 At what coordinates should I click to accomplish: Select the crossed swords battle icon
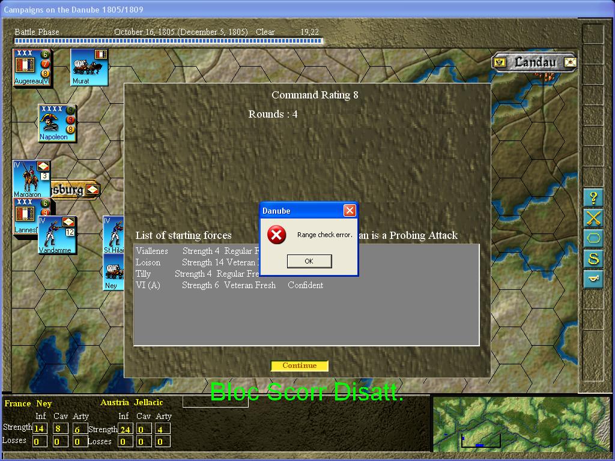(x=593, y=218)
